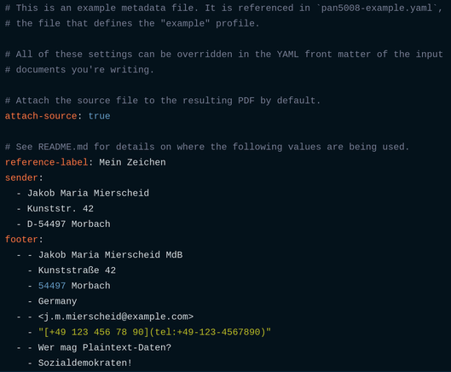
Task: Click the sender key
Action: [21, 177]
